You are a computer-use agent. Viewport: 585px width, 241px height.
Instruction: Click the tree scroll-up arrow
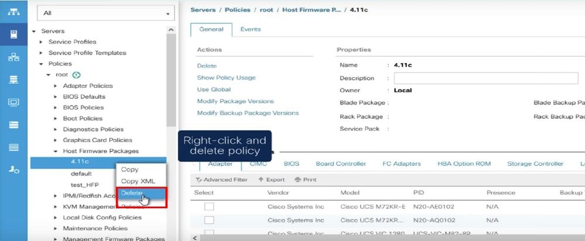pyautogui.click(x=171, y=30)
